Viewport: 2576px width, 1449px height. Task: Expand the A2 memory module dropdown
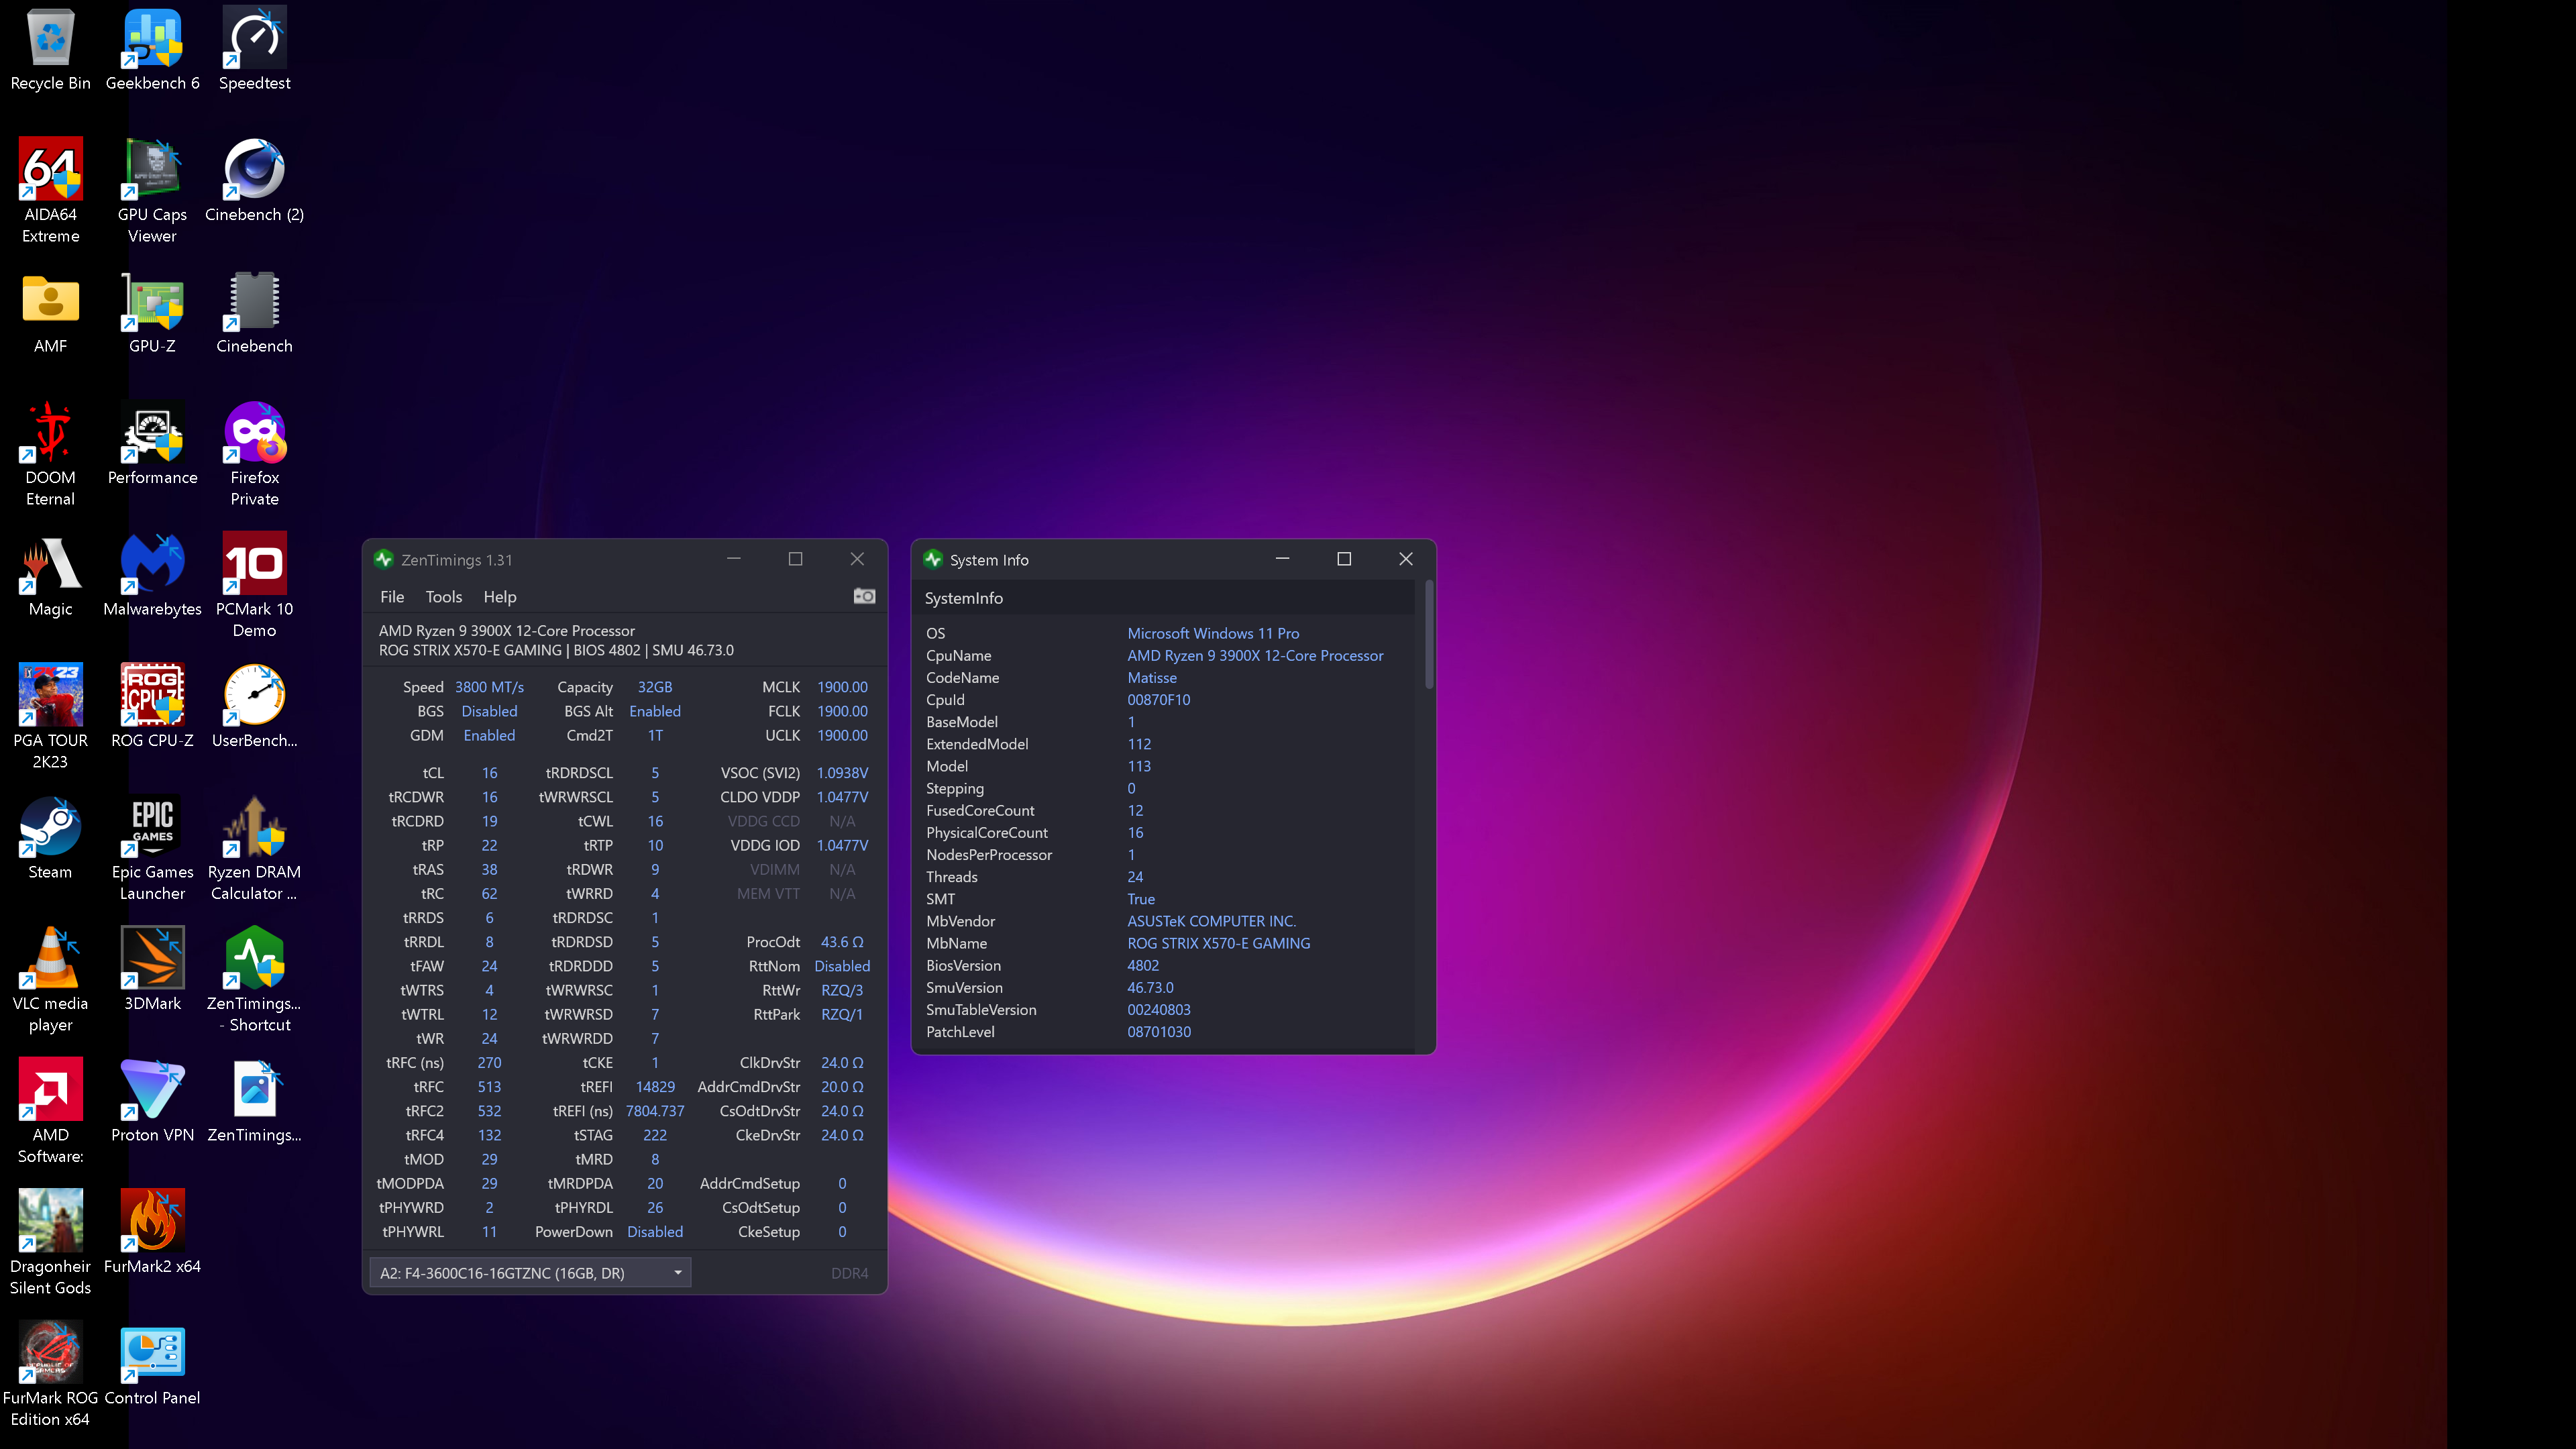530,1273
